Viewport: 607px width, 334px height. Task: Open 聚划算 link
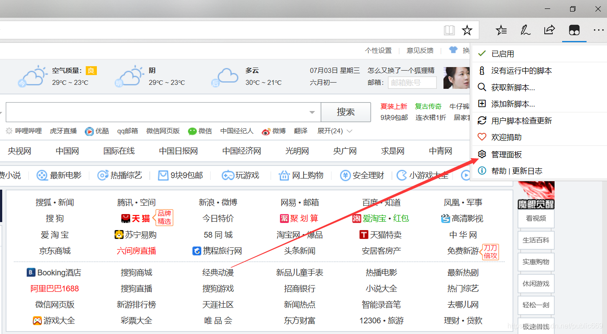coord(299,219)
